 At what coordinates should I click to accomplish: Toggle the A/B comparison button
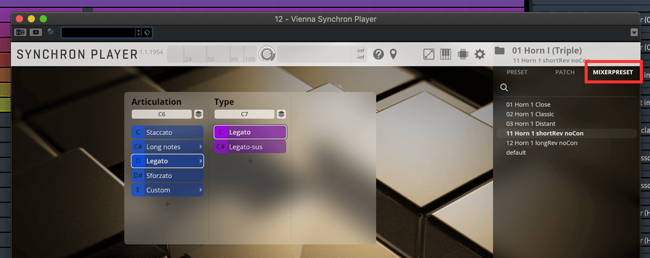pyautogui.click(x=20, y=32)
